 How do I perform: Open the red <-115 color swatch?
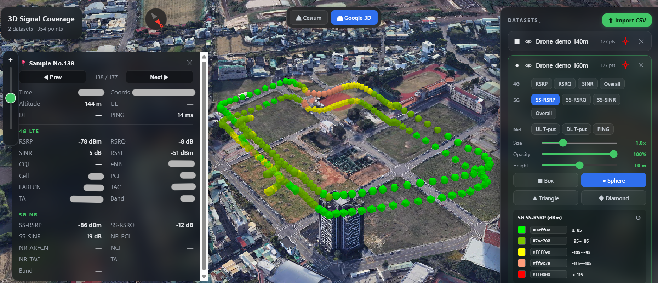click(521, 274)
